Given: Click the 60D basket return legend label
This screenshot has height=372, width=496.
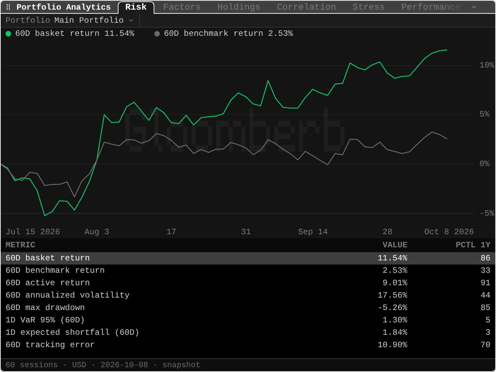Looking at the screenshot, I should tap(75, 33).
